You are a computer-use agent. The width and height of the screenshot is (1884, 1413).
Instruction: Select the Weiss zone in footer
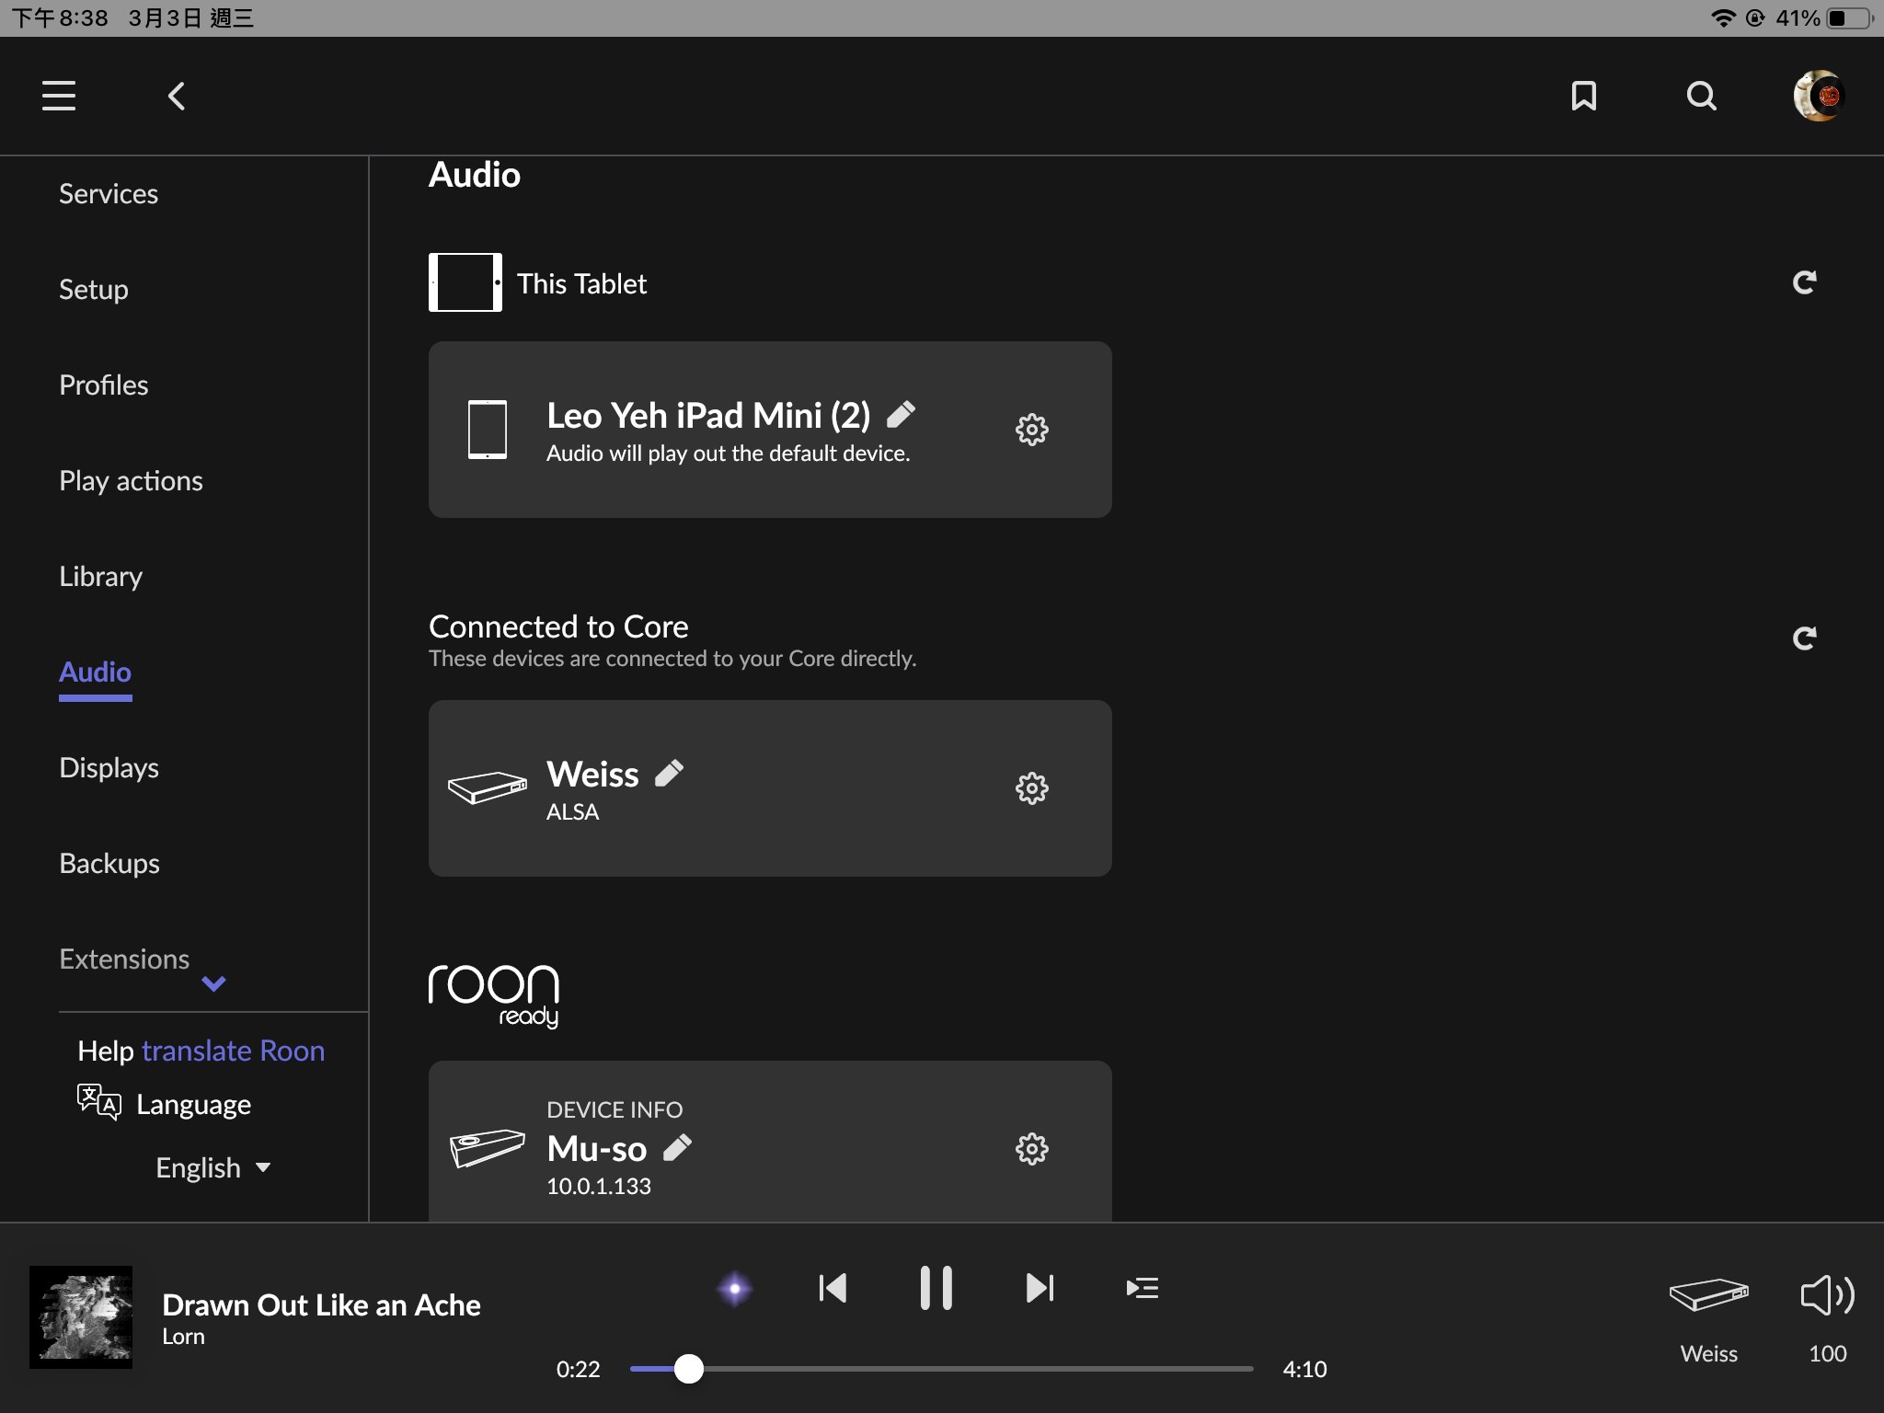pyautogui.click(x=1708, y=1320)
